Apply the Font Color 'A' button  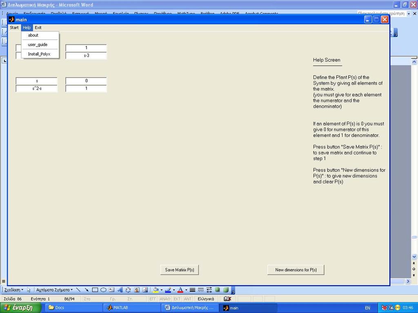point(180,290)
